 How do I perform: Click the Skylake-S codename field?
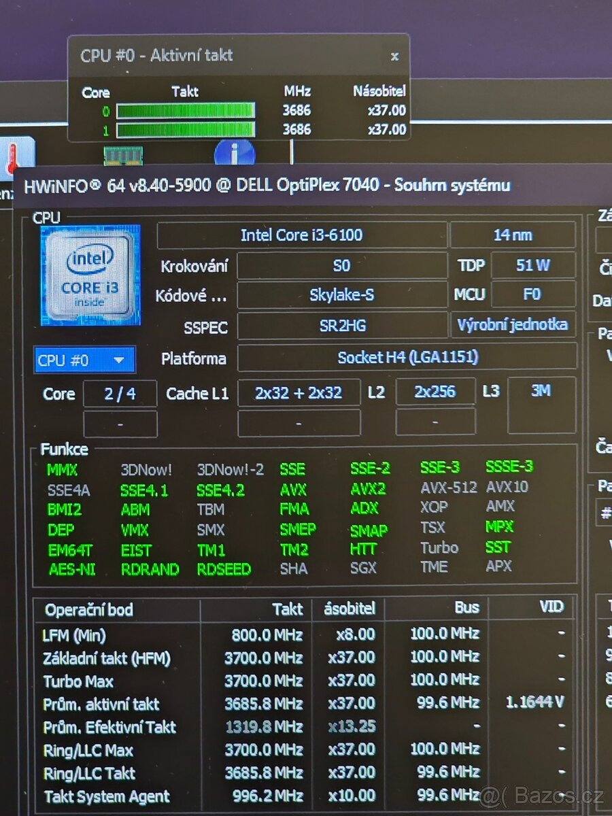tap(343, 294)
